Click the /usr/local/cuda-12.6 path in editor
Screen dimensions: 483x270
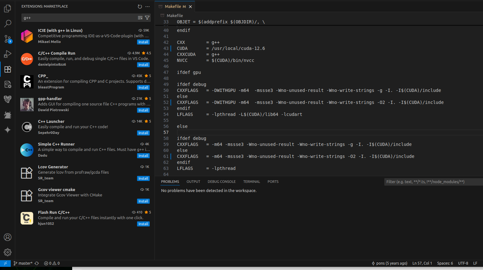click(238, 48)
